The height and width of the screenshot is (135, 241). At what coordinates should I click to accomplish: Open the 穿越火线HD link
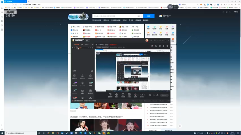click(112, 37)
